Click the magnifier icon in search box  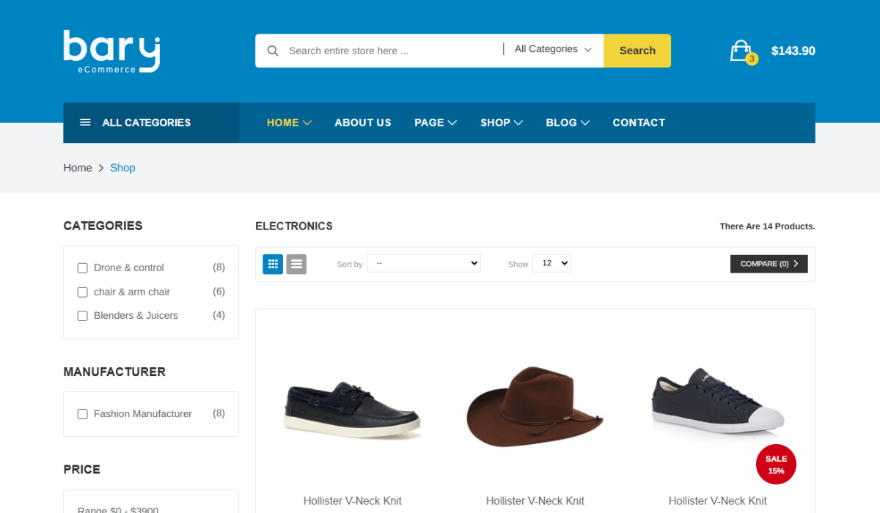pos(273,51)
